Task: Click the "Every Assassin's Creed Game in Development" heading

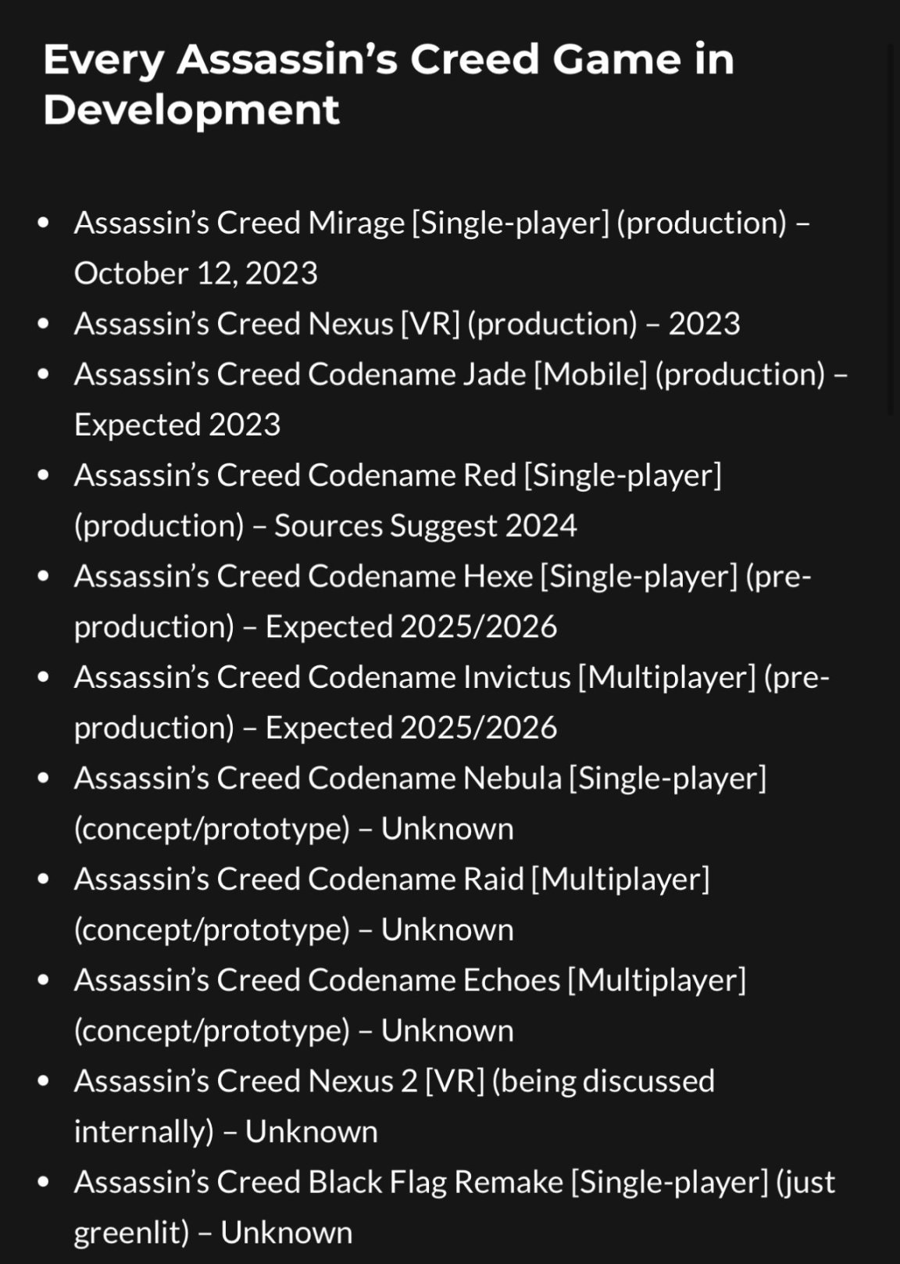Action: click(388, 84)
